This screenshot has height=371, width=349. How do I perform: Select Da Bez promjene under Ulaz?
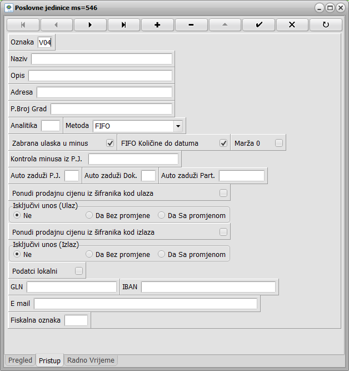tap(89, 215)
